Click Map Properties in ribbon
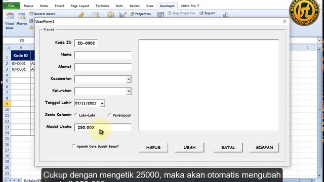 pos(182,13)
